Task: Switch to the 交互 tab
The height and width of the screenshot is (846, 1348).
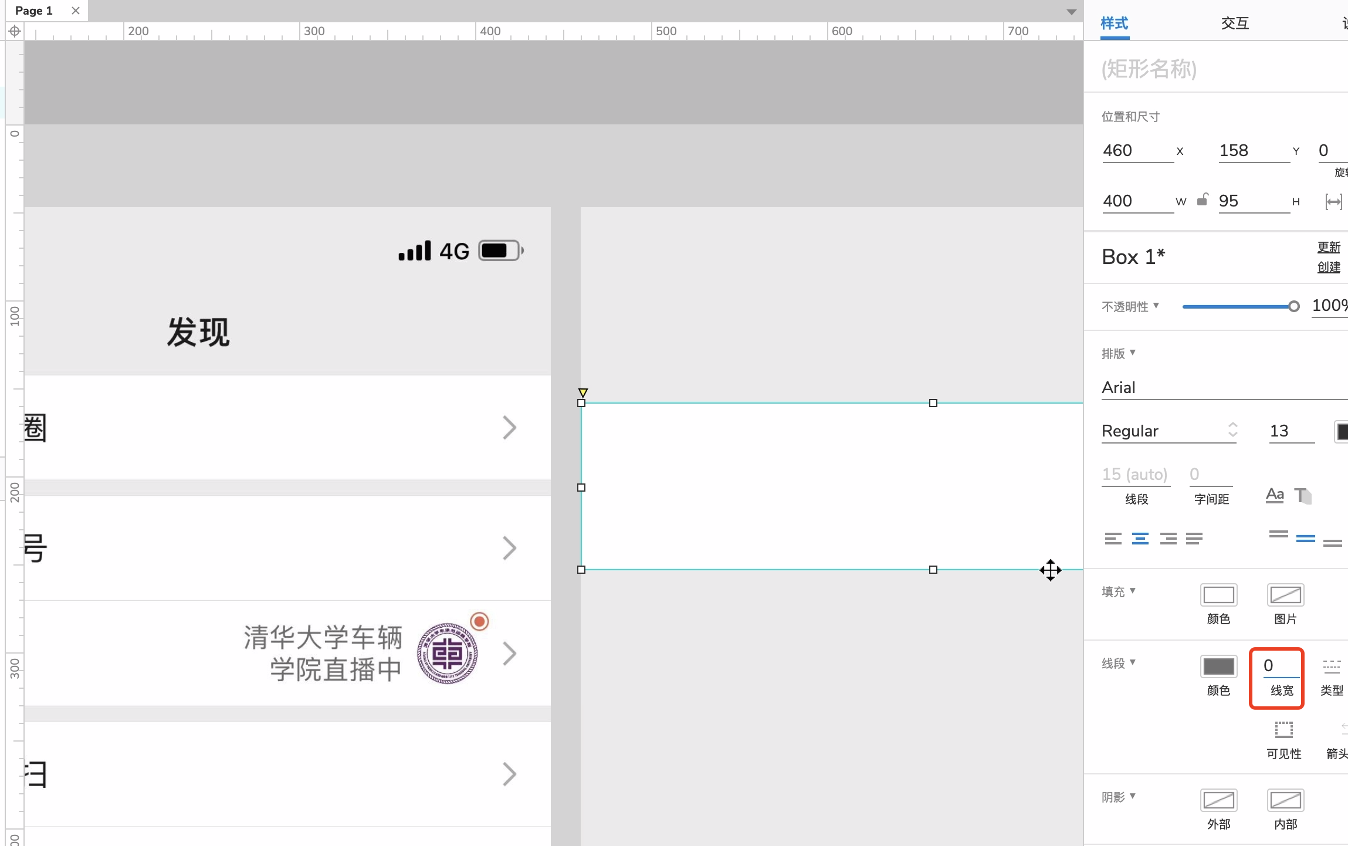Action: click(1235, 23)
